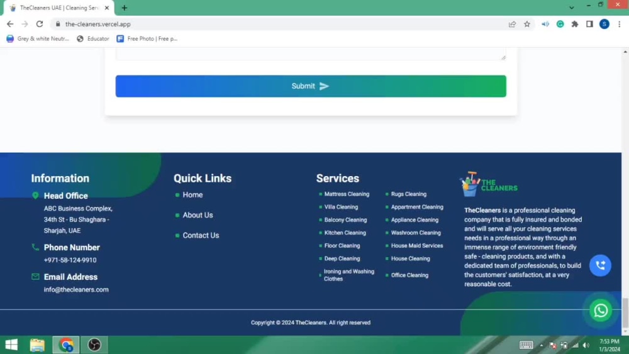Toggle the Chrome side panel icon
The image size is (629, 354).
[589, 24]
